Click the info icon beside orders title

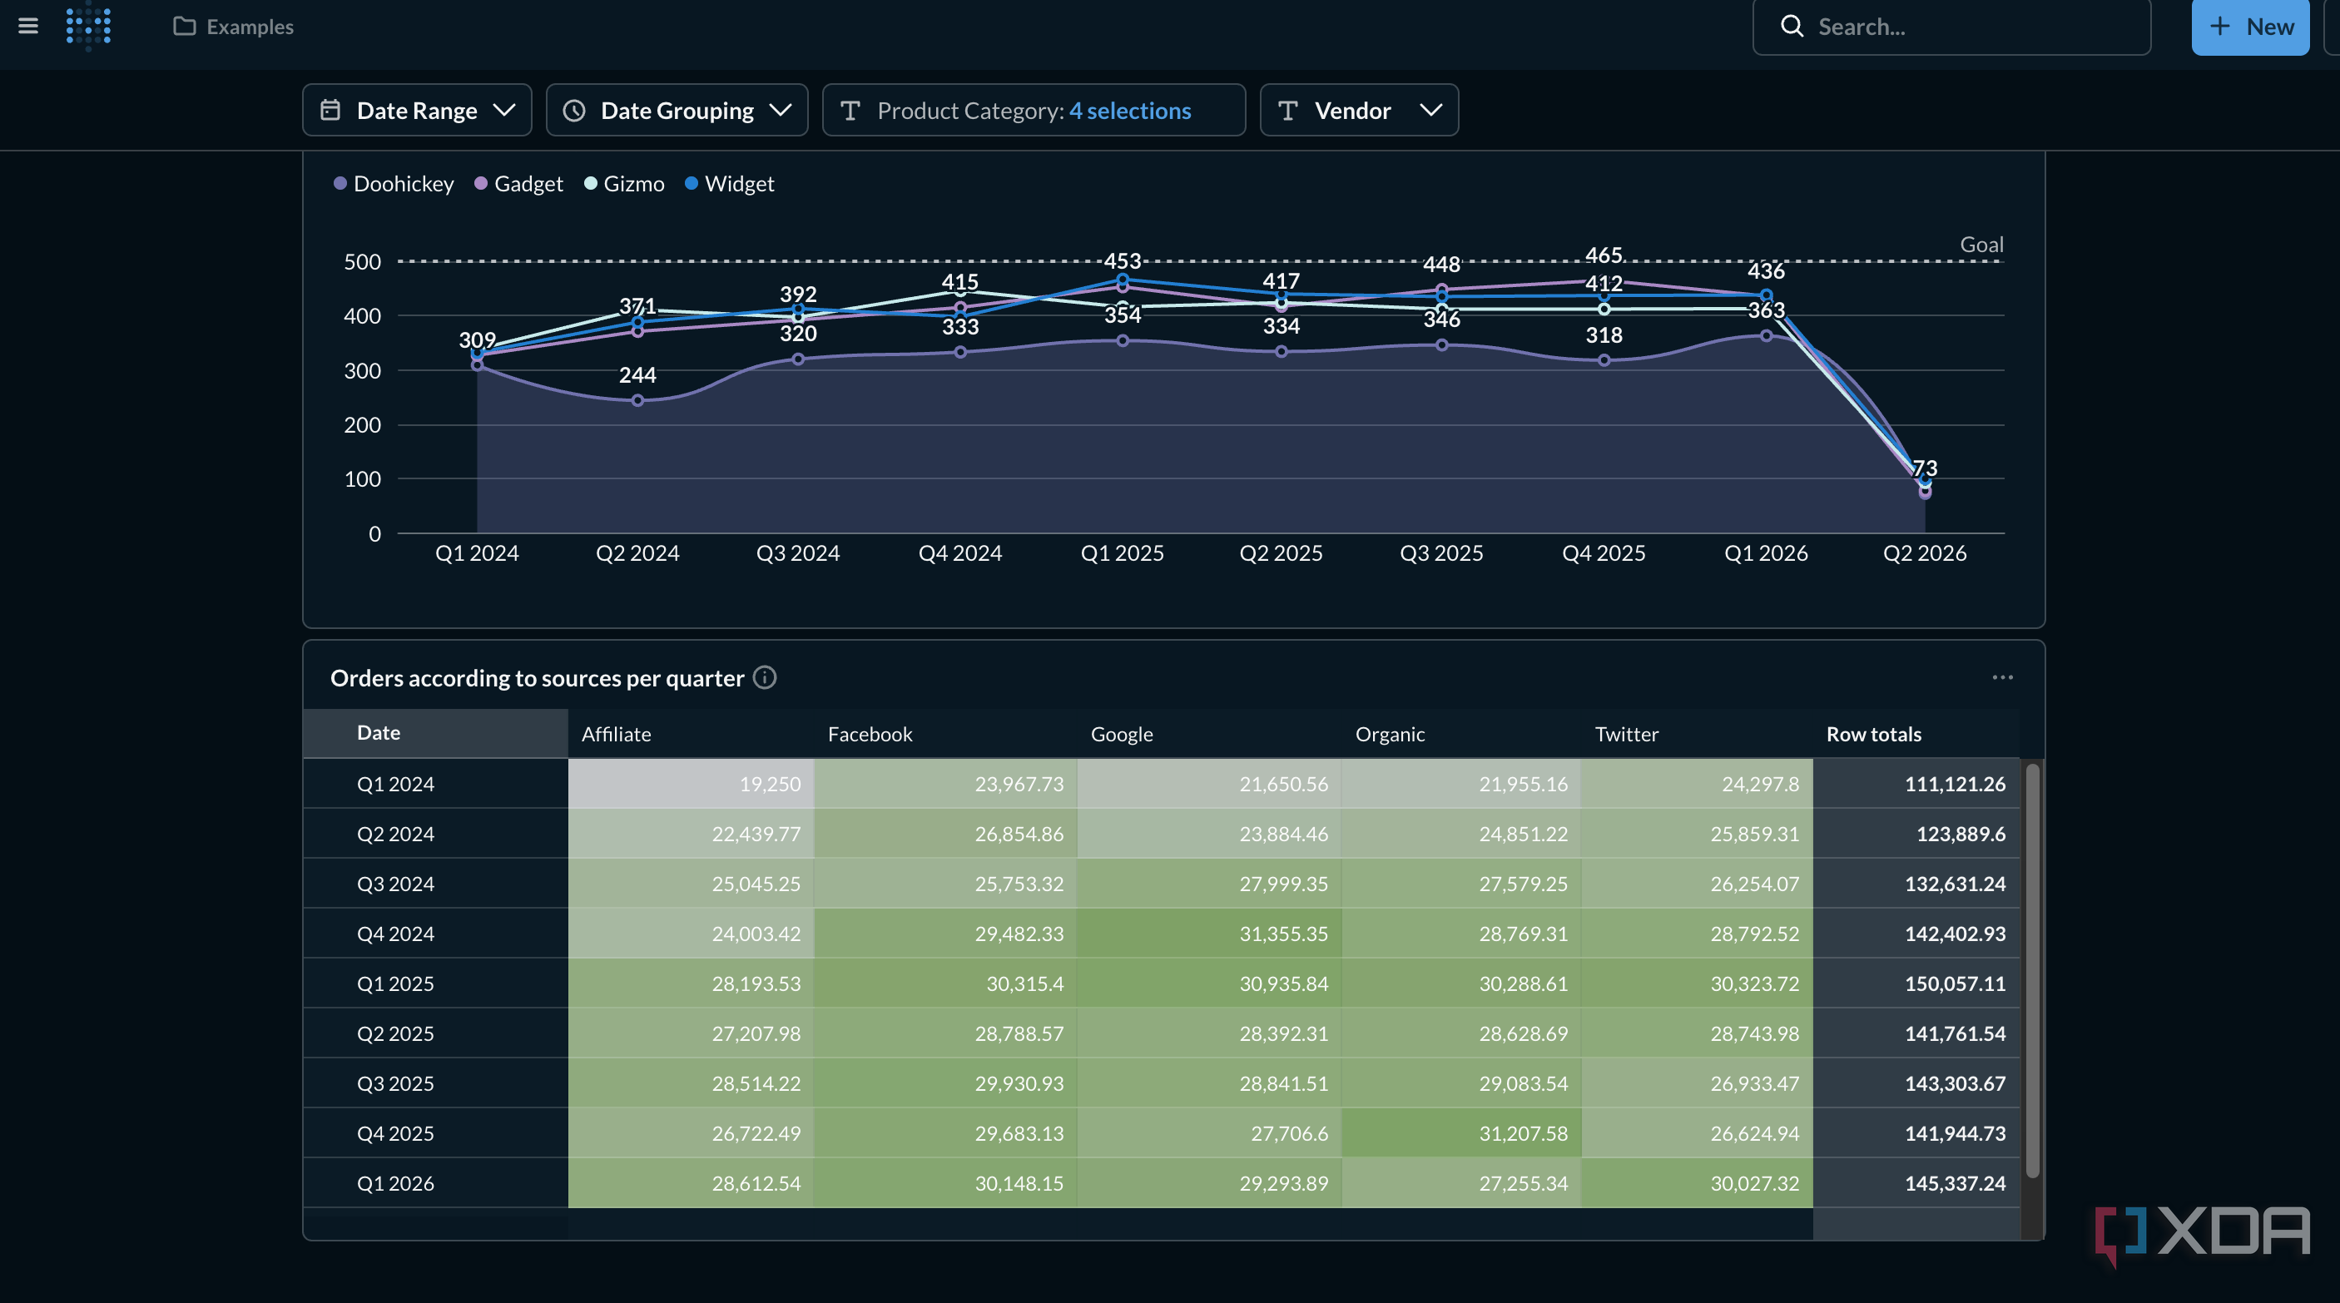tap(765, 677)
